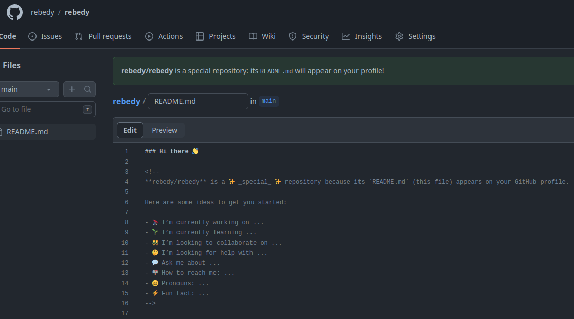Click the Pull requests branch icon
The height and width of the screenshot is (319, 574).
click(x=79, y=36)
